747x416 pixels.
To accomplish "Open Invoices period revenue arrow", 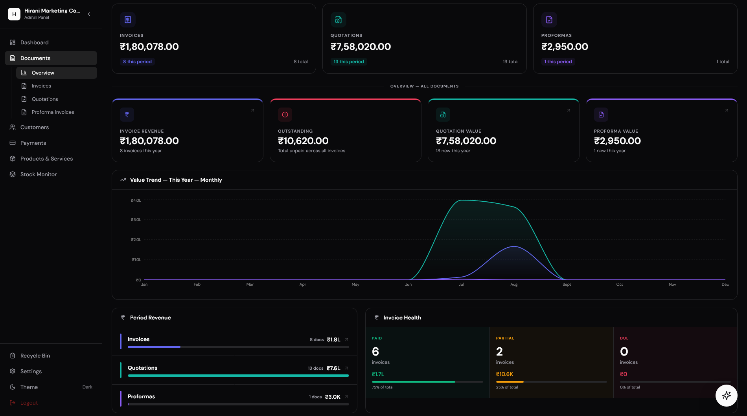I will click(346, 339).
